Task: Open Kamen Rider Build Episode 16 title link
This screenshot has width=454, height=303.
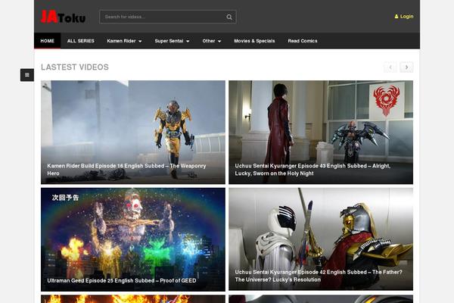Action: tap(126, 169)
